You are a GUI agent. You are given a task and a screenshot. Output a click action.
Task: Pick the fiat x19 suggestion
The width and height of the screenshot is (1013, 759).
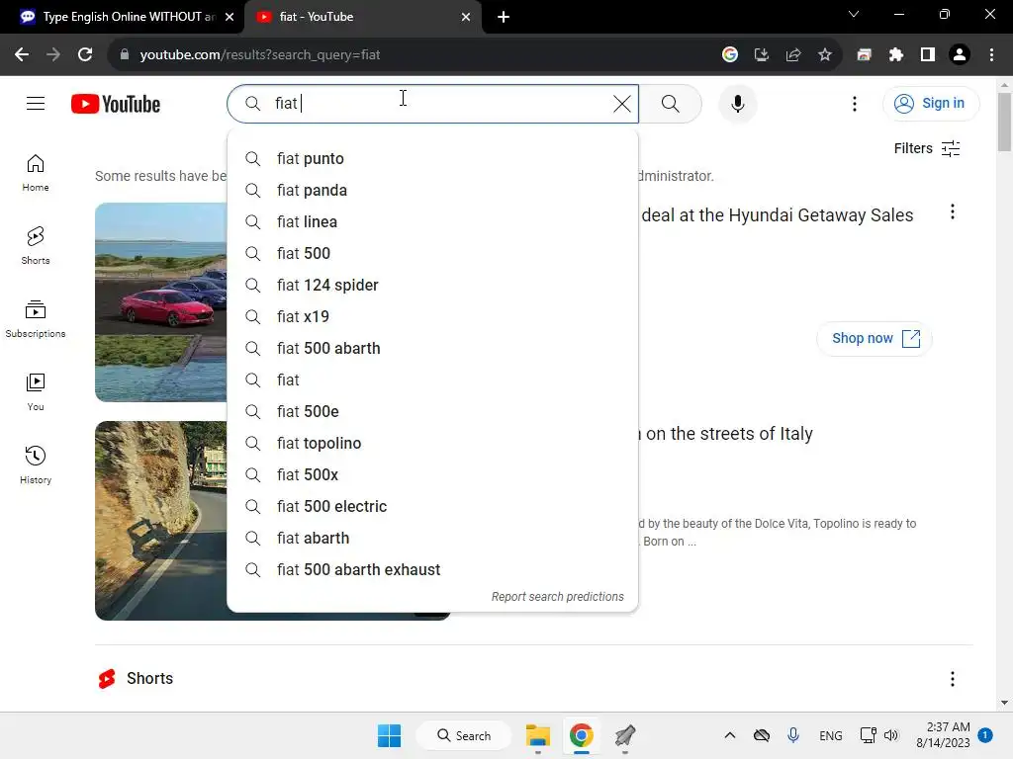[x=432, y=317]
